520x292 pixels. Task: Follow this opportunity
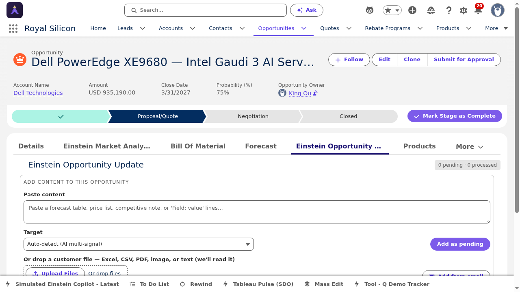pos(349,60)
